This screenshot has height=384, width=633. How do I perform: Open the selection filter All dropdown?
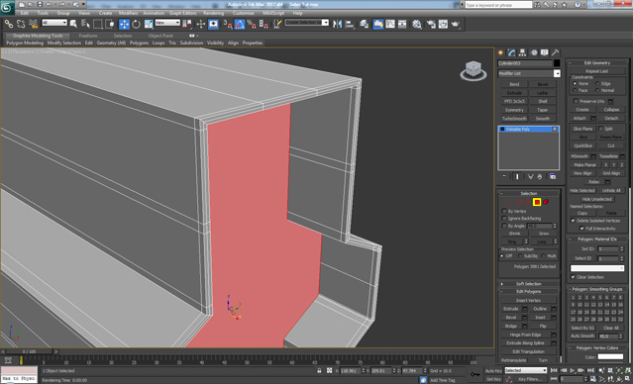coord(54,23)
